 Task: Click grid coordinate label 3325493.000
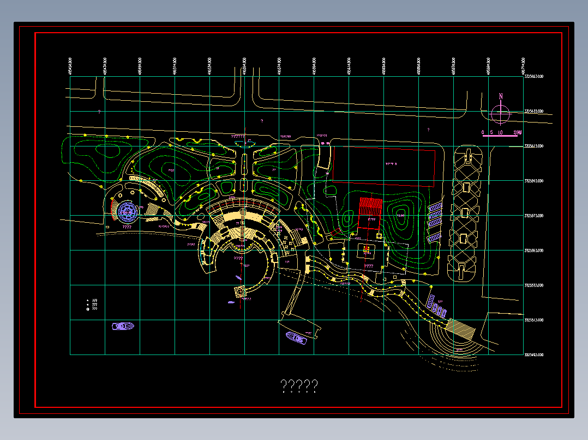coord(534,355)
